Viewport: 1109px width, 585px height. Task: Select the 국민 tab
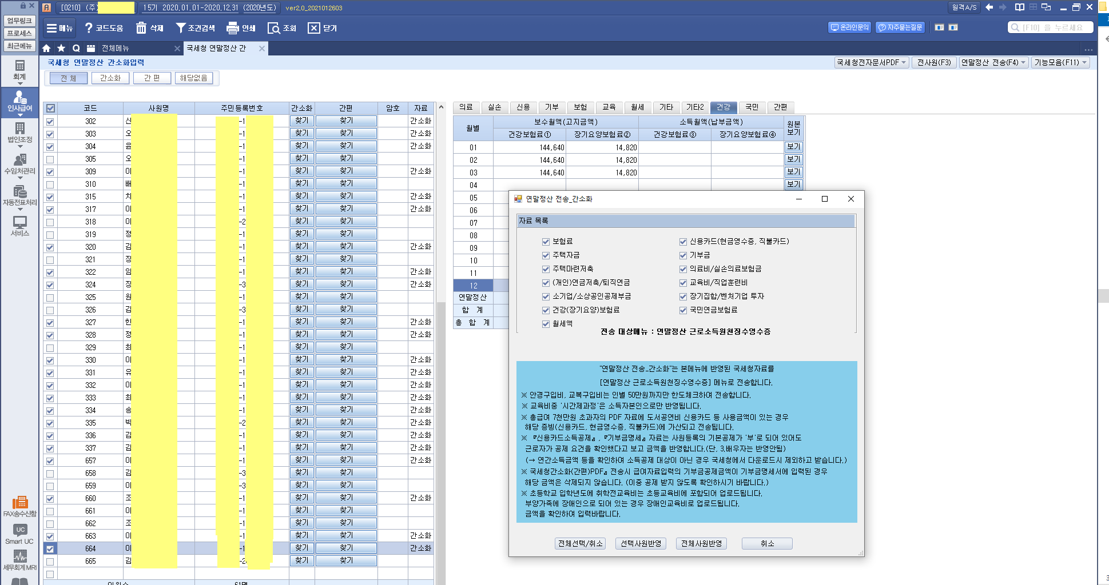752,107
